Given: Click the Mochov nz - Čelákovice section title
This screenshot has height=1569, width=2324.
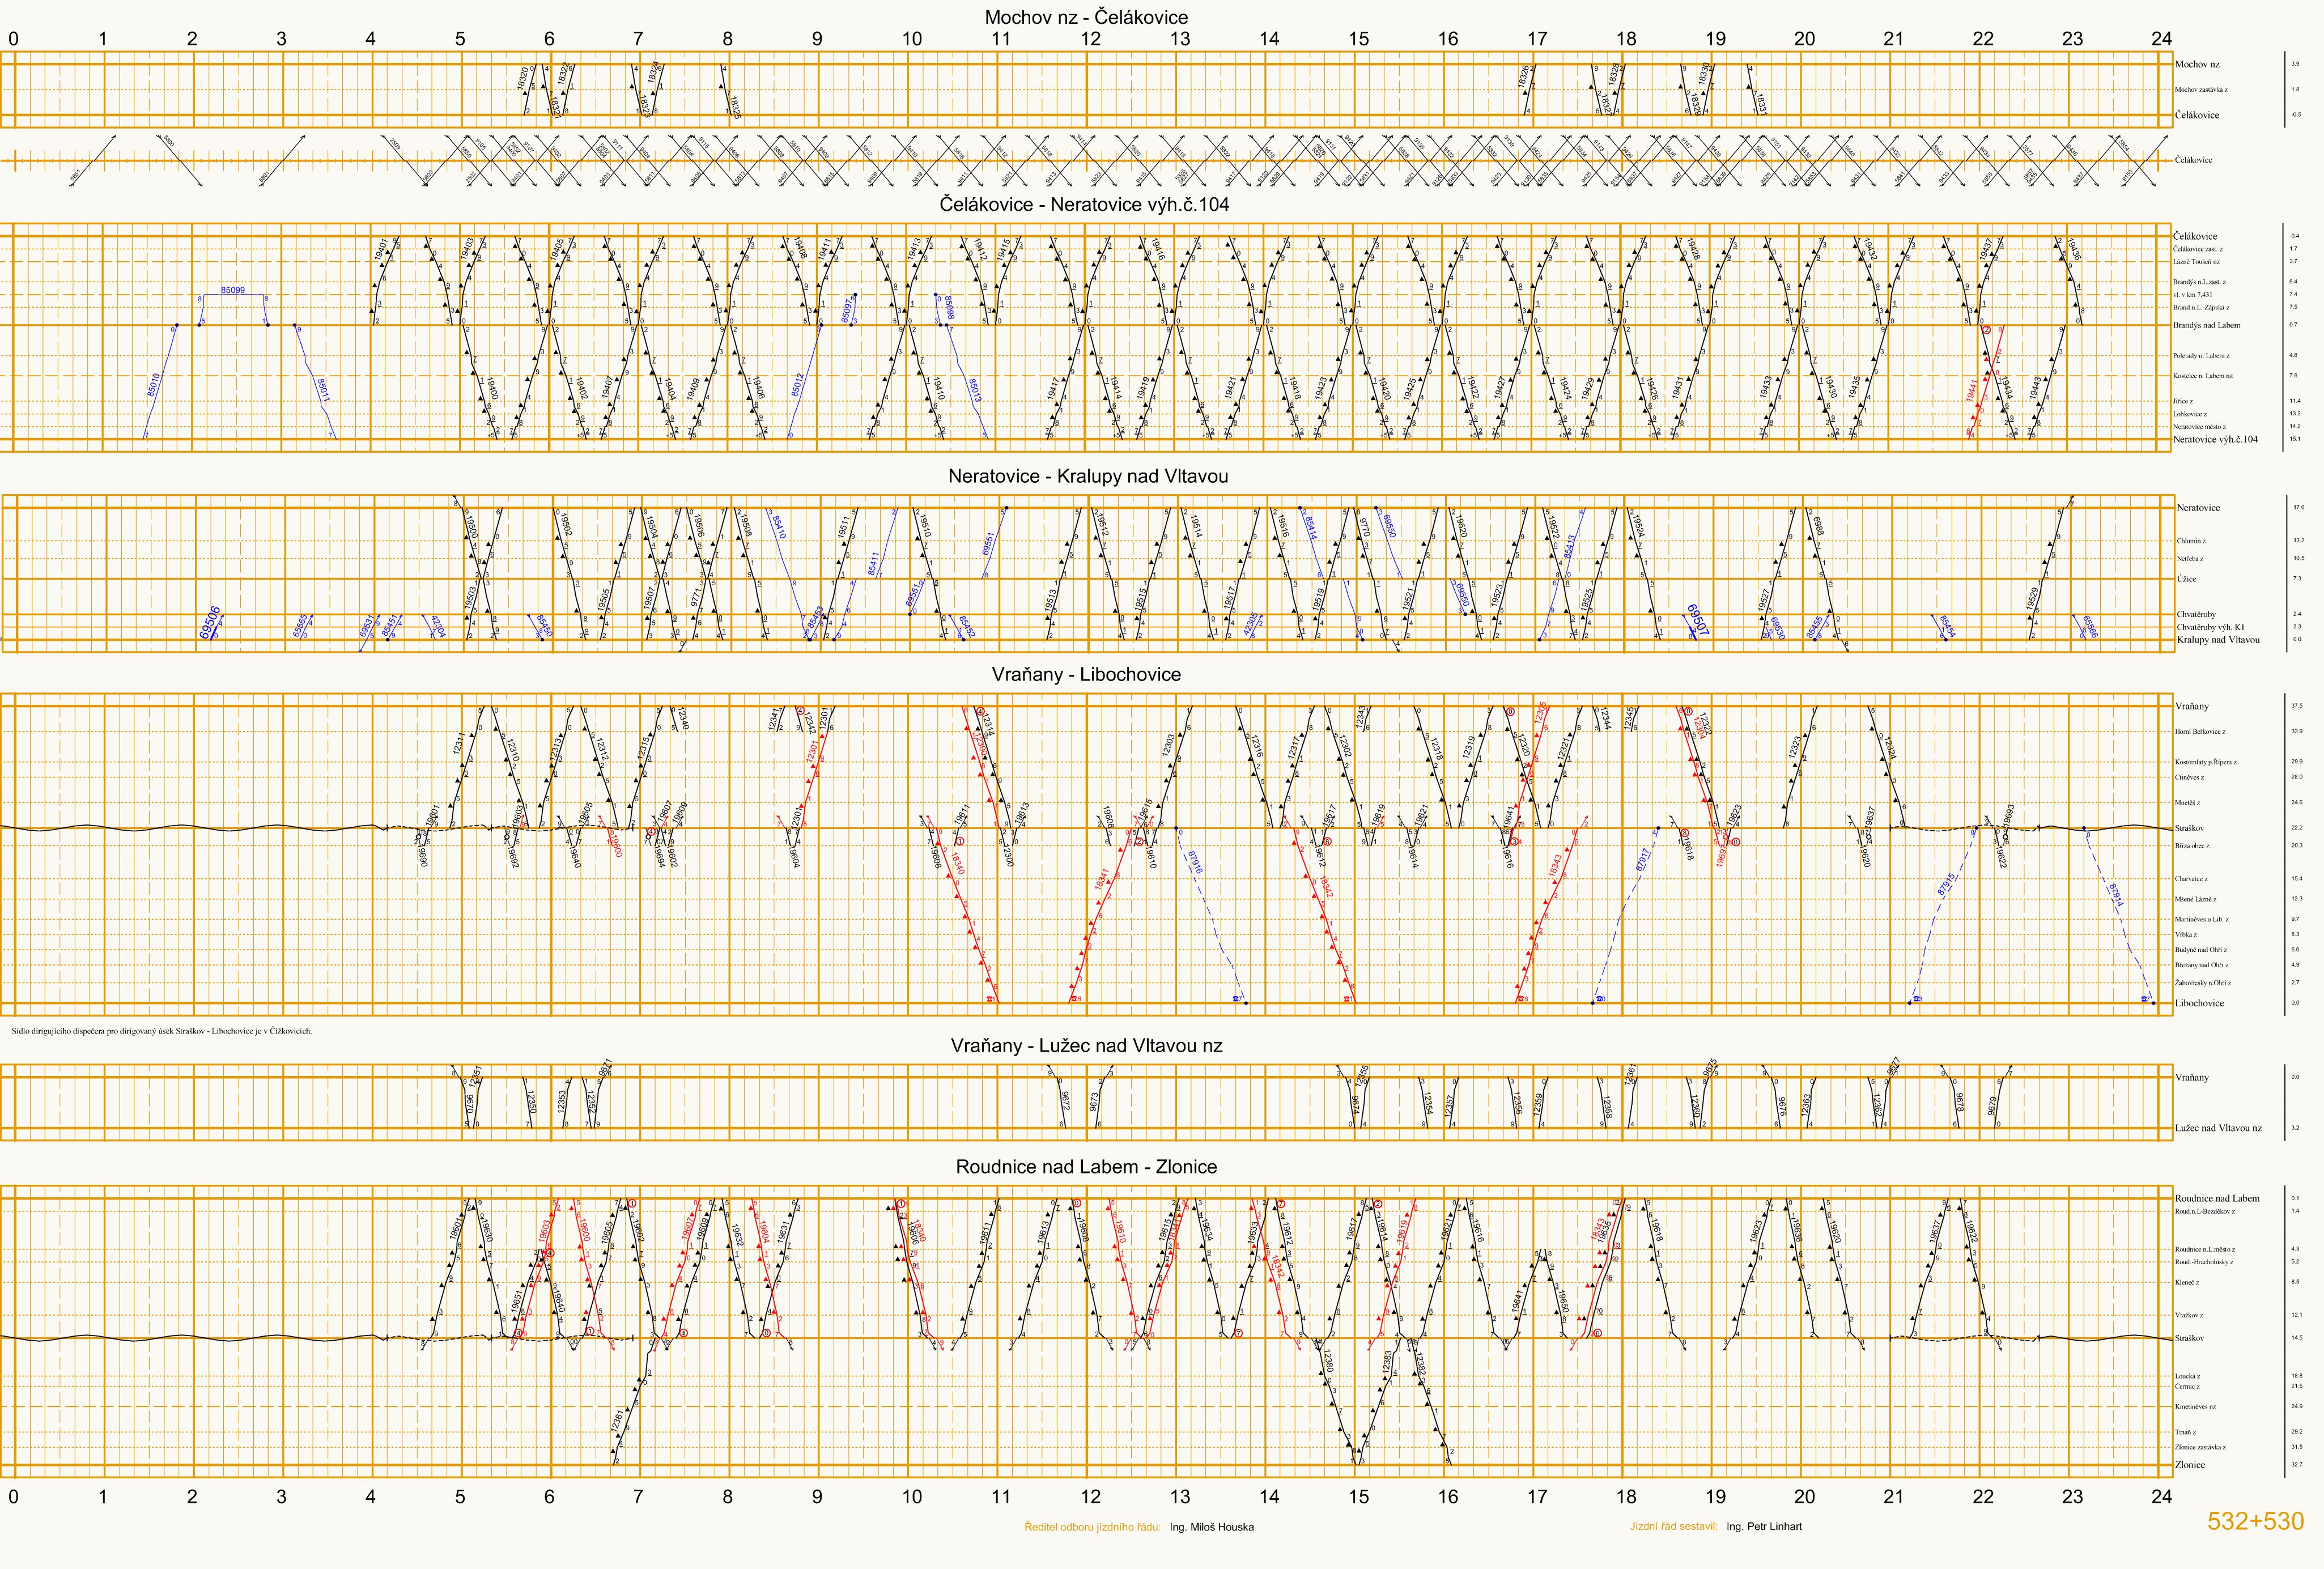Looking at the screenshot, I should [x=1086, y=17].
